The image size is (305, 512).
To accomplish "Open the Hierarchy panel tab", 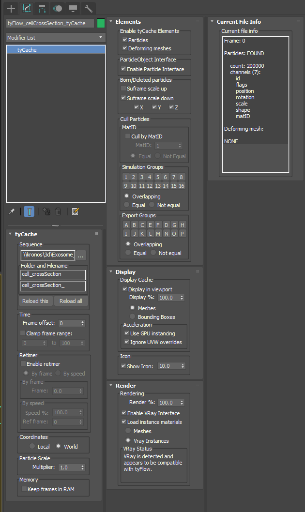I will tap(42, 9).
